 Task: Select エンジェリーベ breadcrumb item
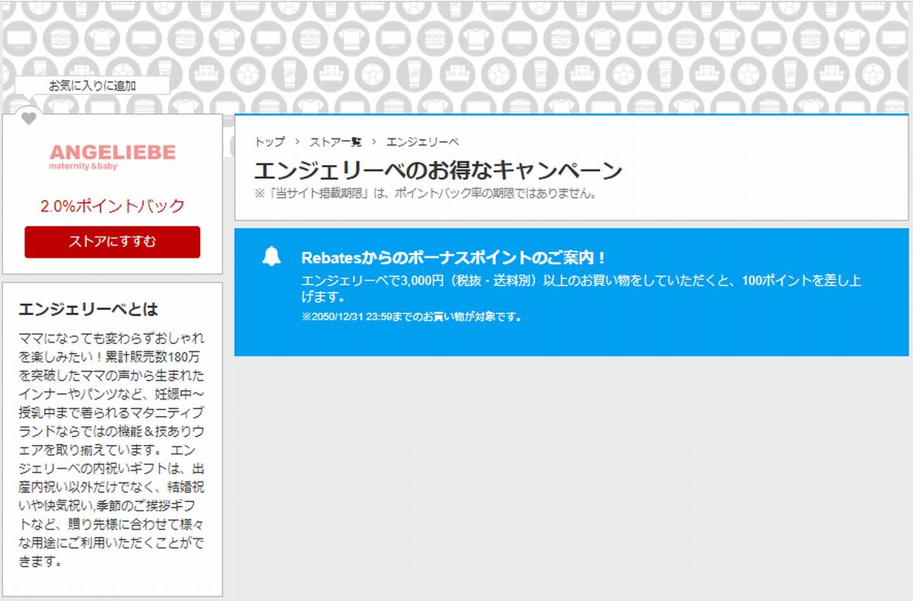click(x=422, y=142)
